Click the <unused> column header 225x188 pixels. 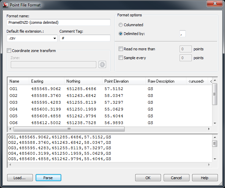tap(197, 81)
